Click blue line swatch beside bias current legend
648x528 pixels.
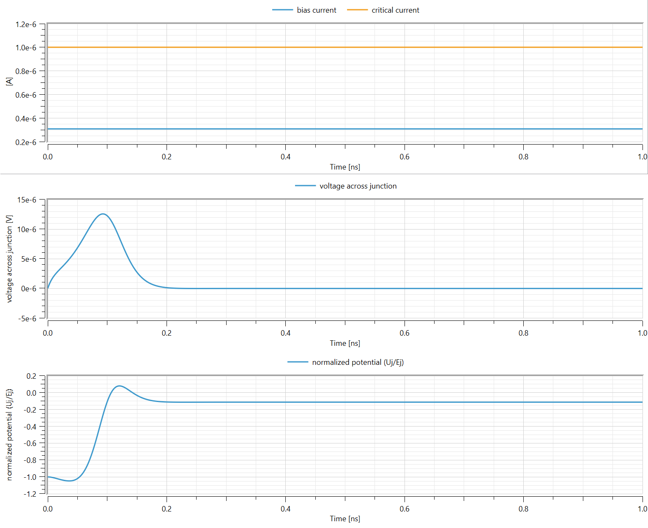[282, 10]
